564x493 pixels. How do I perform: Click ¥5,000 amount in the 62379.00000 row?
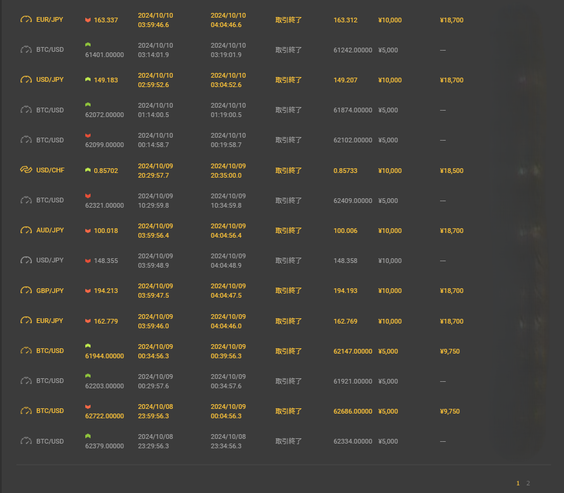click(x=388, y=441)
